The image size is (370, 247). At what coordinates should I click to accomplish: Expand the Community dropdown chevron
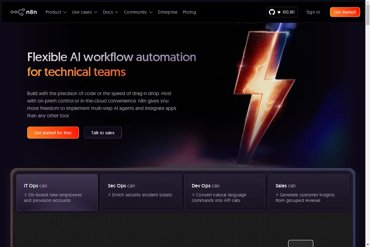(151, 12)
